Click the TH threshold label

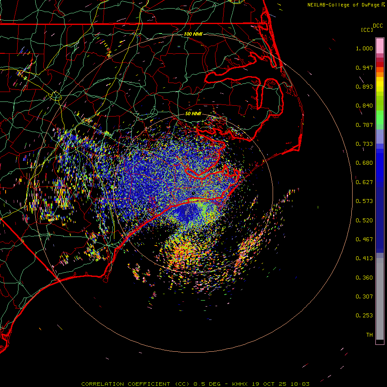click(x=369, y=335)
